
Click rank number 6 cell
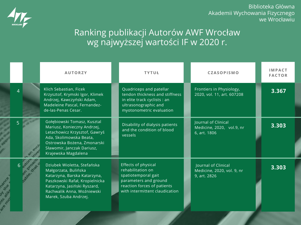coord(16,185)
